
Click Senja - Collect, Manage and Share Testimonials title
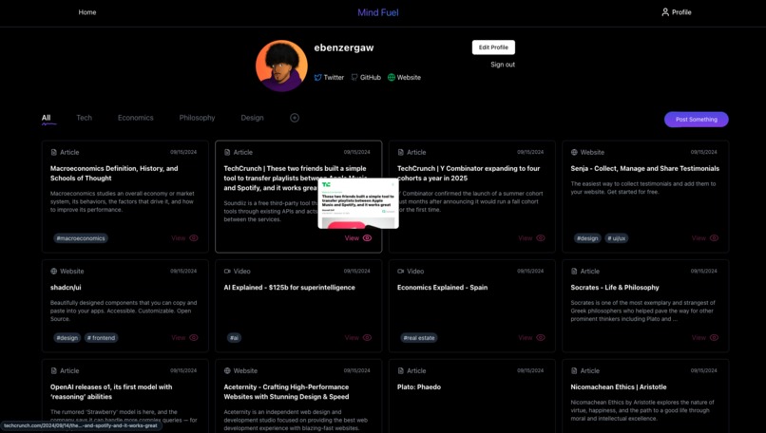coord(645,168)
